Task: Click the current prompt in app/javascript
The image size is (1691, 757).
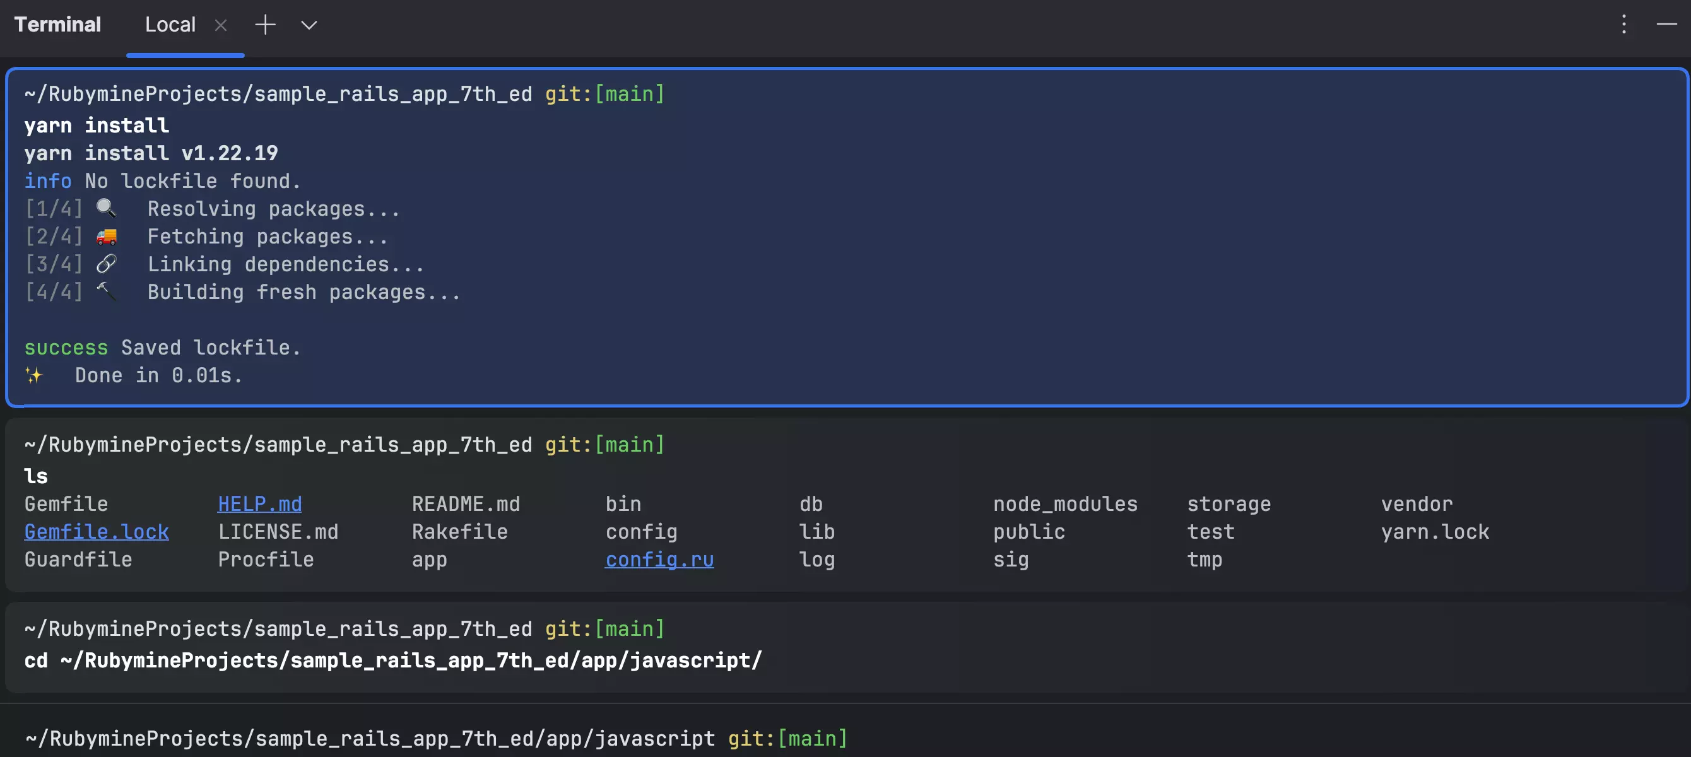Action: click(x=370, y=739)
